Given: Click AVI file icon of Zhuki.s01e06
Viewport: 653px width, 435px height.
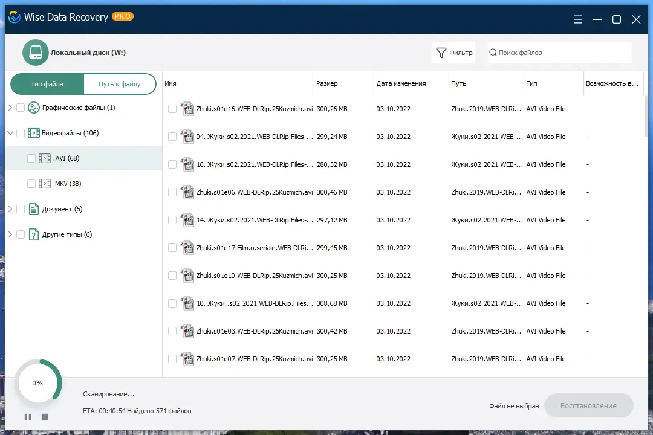Looking at the screenshot, I should coord(187,192).
